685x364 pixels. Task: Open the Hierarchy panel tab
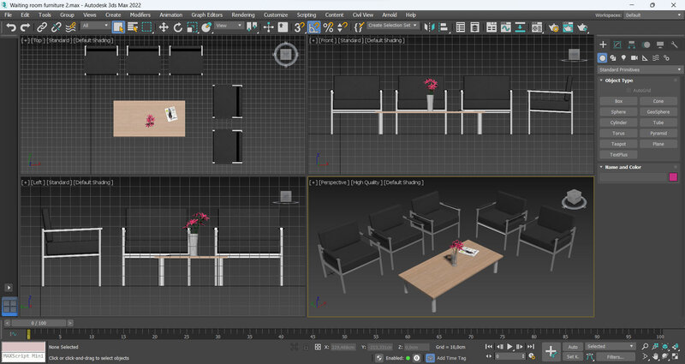pyautogui.click(x=632, y=44)
